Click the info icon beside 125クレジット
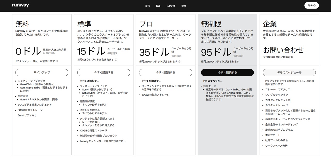Viewport: 331px width, 159px height. pyautogui.click(x=57, y=61)
